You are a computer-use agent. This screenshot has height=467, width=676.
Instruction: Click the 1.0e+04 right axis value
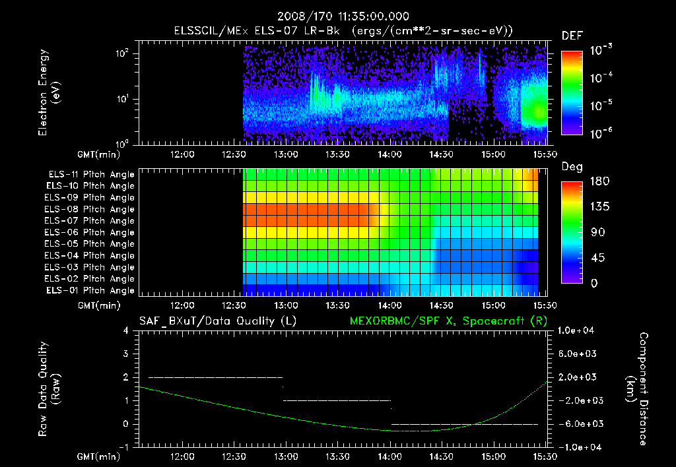[576, 330]
